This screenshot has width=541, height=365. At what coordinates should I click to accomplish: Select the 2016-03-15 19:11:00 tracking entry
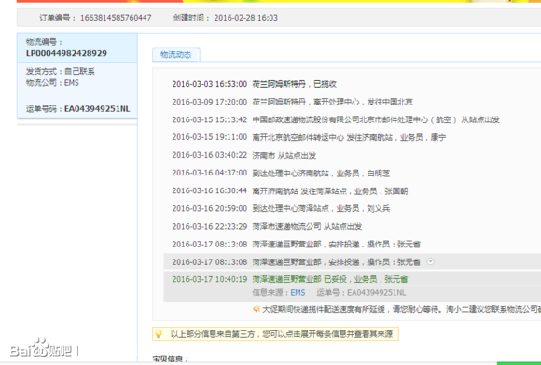[309, 137]
